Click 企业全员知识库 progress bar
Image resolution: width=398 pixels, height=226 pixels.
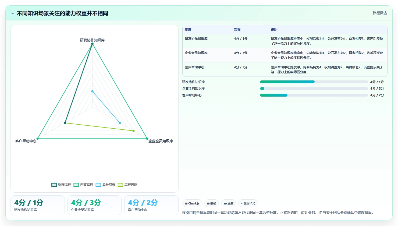point(314,89)
